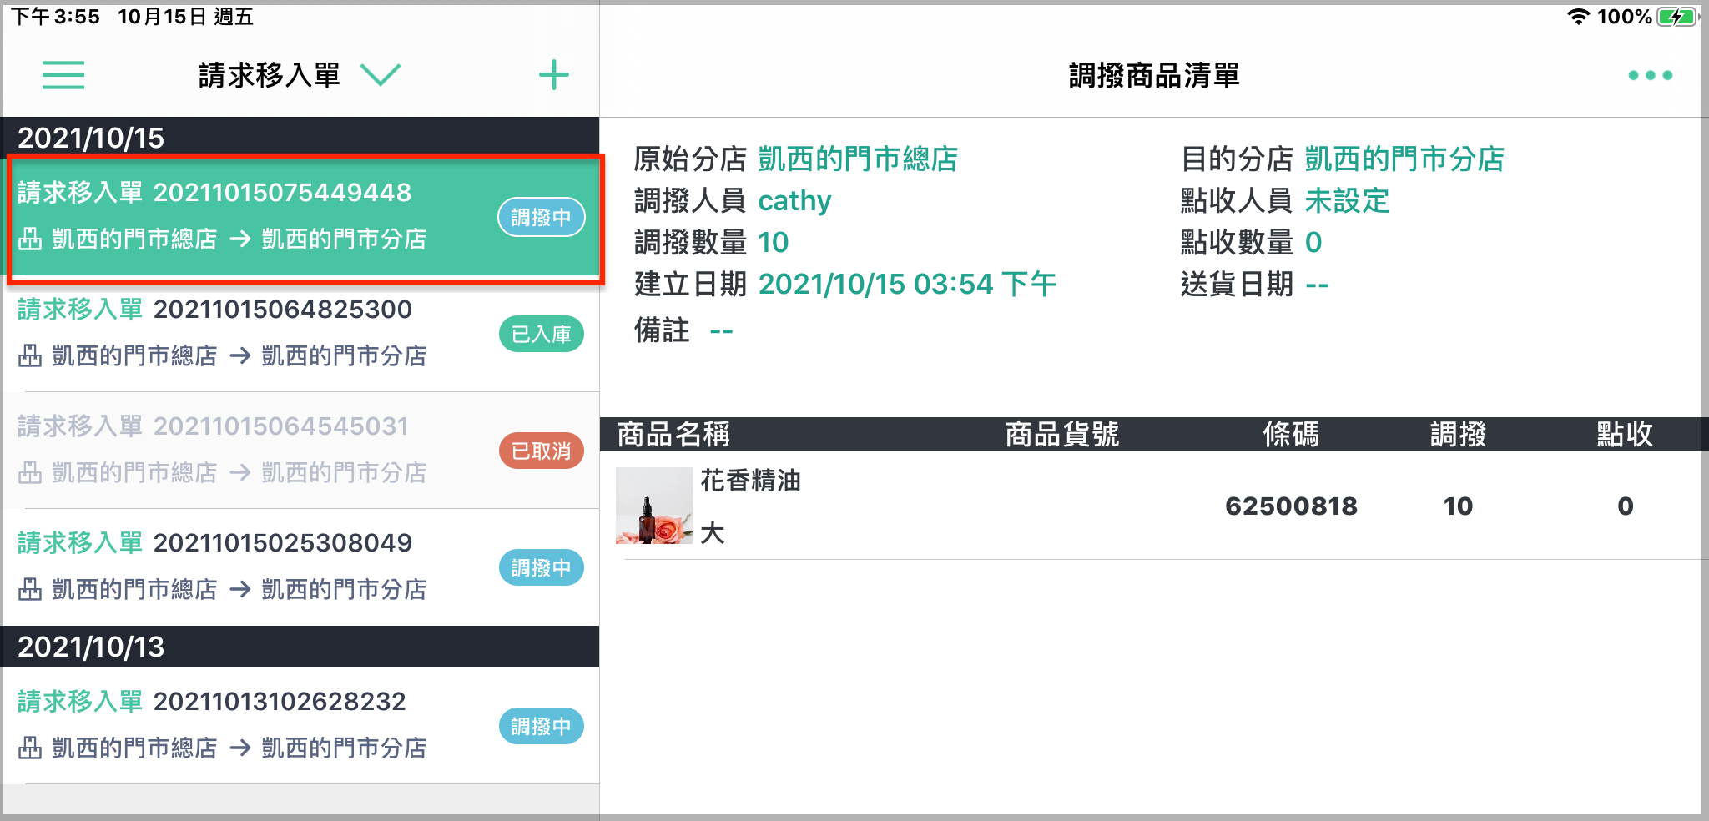
Task: Add a new transfer request with plus icon
Action: click(554, 75)
